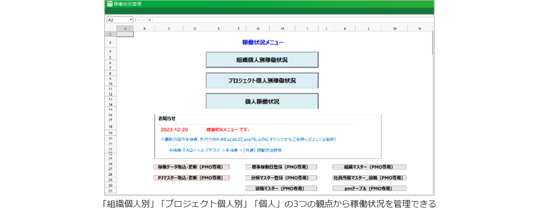
Task: Open the Name Box dropdown arrow
Action: [x=131, y=20]
